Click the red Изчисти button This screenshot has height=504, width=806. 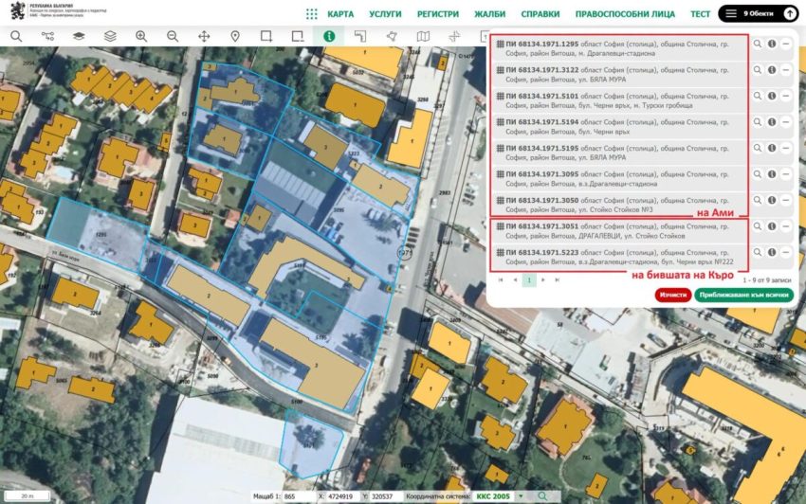tap(673, 295)
